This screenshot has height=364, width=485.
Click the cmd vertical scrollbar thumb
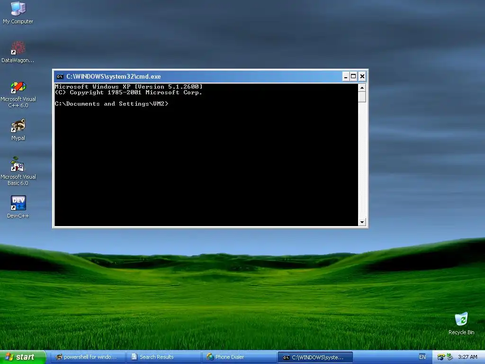[362, 97]
